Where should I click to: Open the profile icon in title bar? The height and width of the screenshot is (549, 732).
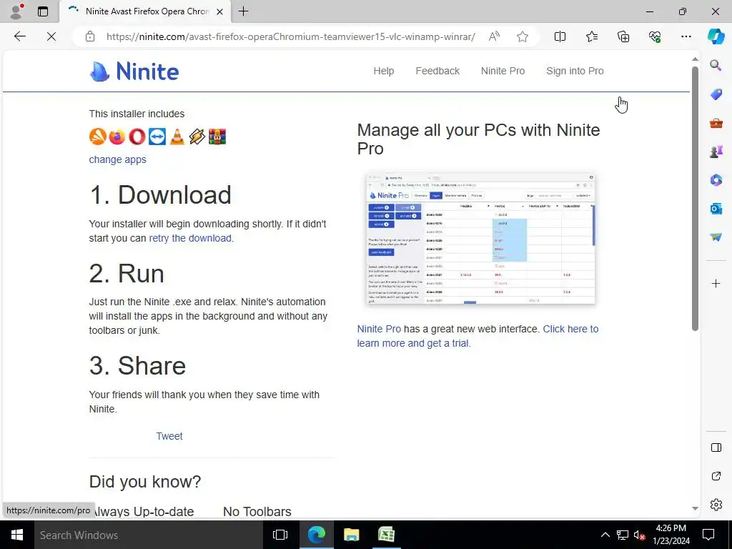[17, 11]
